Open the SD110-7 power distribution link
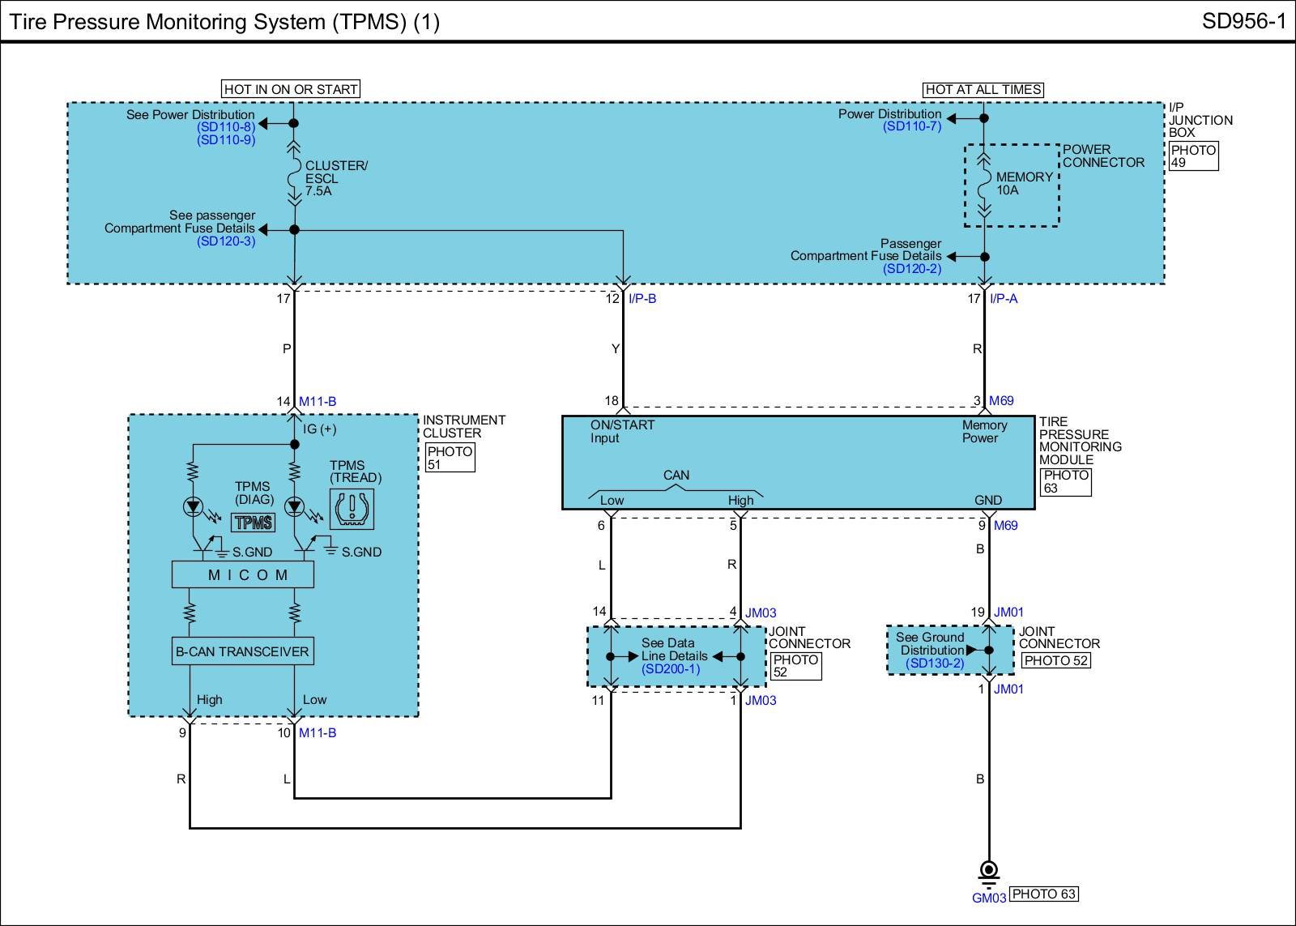Viewport: 1296px width, 926px height. pyautogui.click(x=912, y=126)
